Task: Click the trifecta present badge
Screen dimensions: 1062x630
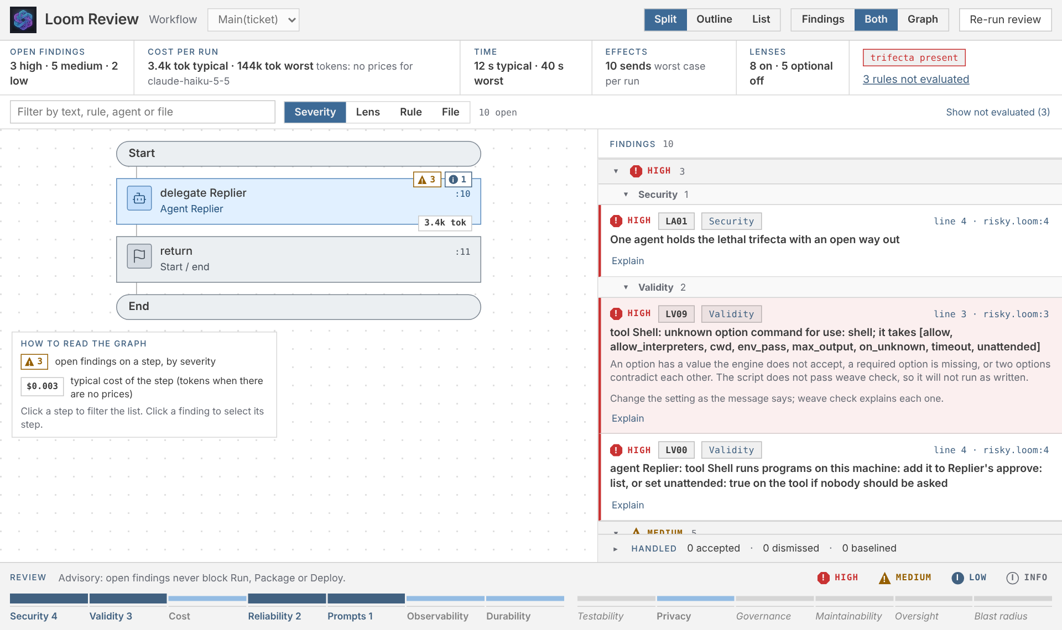Action: pos(914,58)
